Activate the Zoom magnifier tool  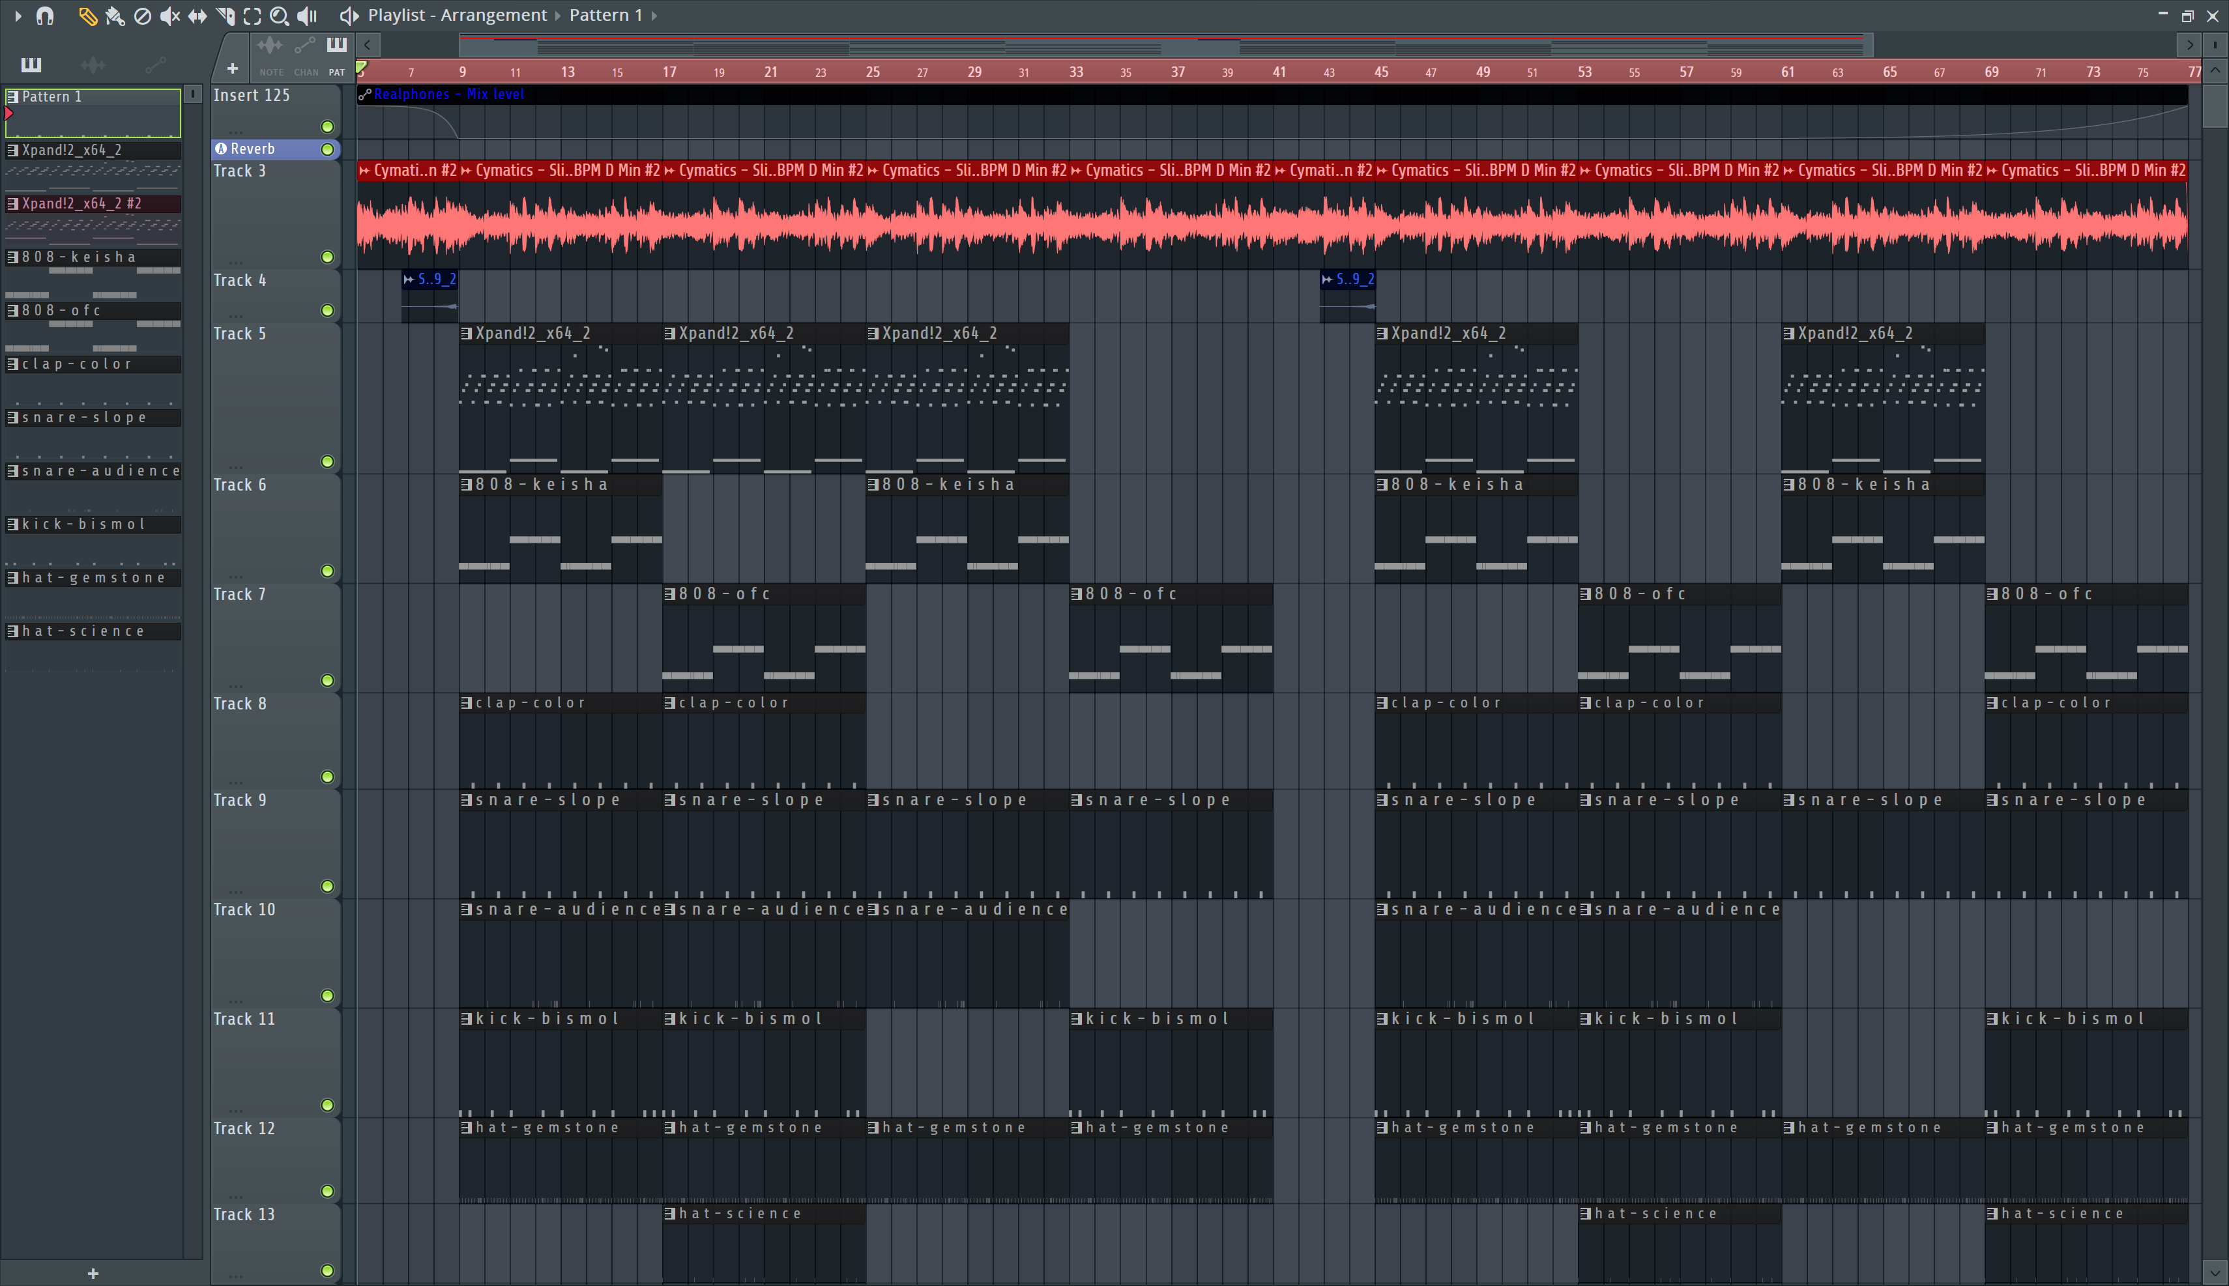[x=279, y=16]
